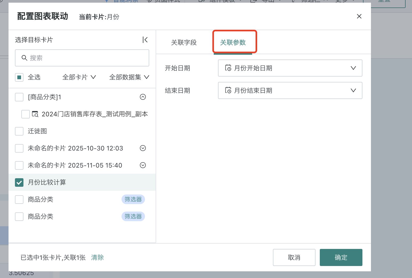Check the 迁徙图 card checkbox
Viewport: 412px width, 278px height.
pyautogui.click(x=19, y=131)
